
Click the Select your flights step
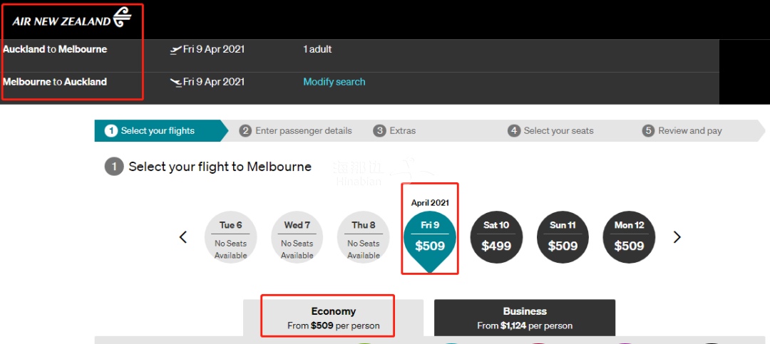[158, 131]
